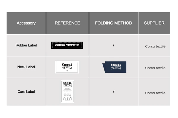Click the FOLDING METHOD column header

click(x=114, y=23)
